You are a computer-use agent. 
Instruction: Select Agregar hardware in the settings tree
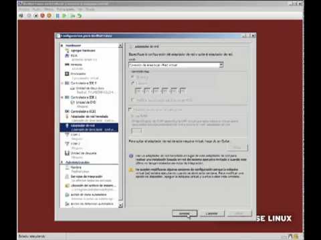pos(83,51)
